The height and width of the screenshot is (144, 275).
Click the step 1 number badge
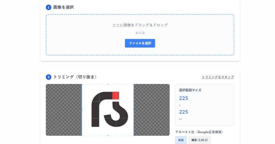point(49,8)
